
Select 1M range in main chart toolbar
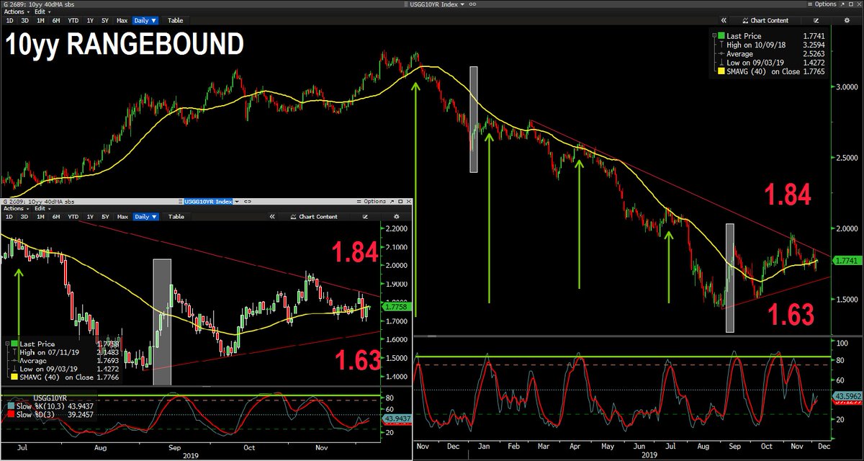pyautogui.click(x=41, y=21)
